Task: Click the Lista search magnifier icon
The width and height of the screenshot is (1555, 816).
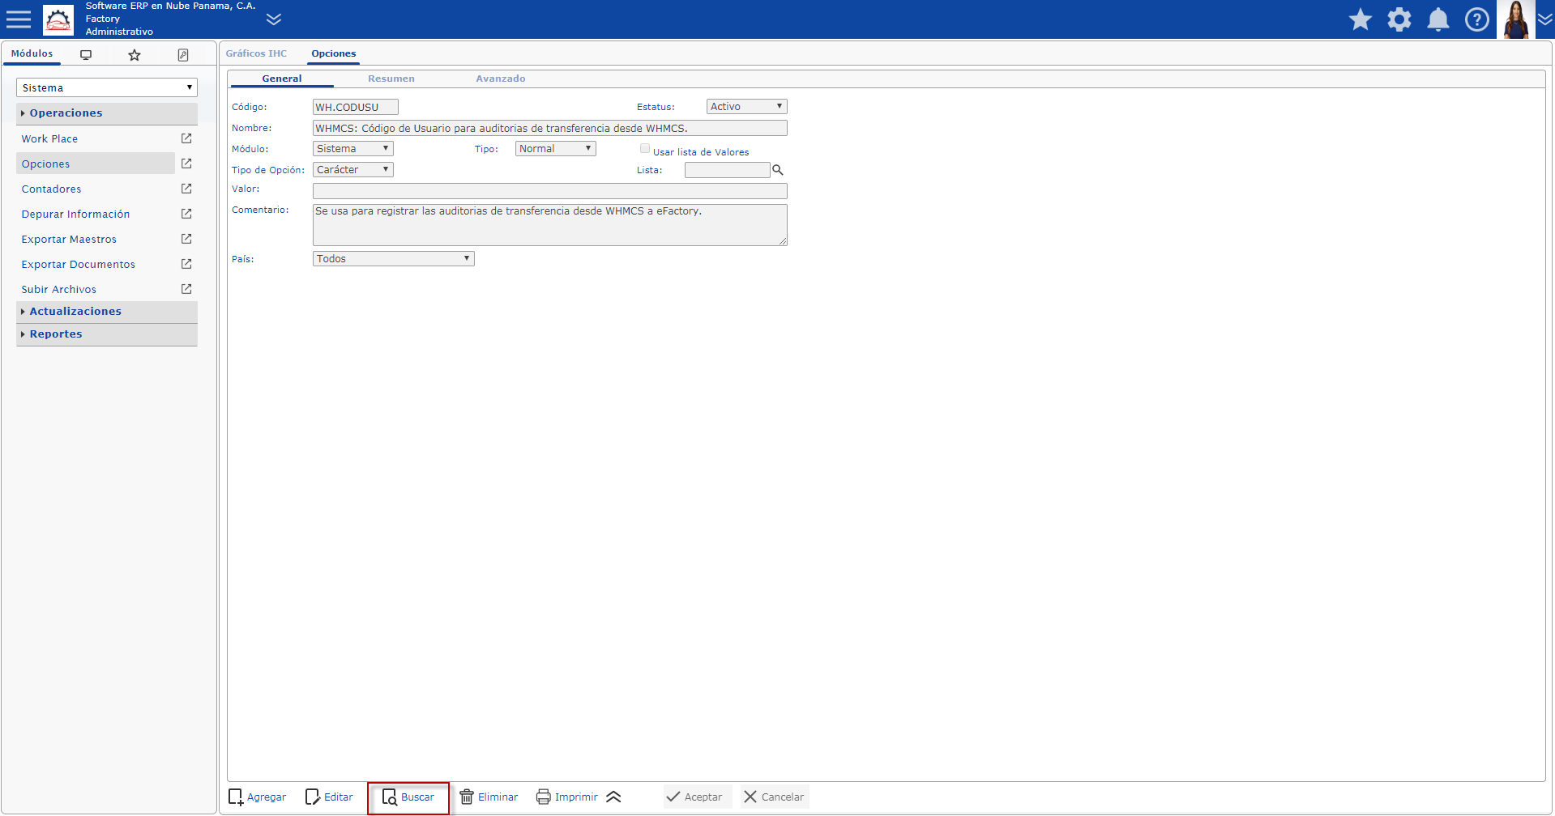Action: (778, 170)
